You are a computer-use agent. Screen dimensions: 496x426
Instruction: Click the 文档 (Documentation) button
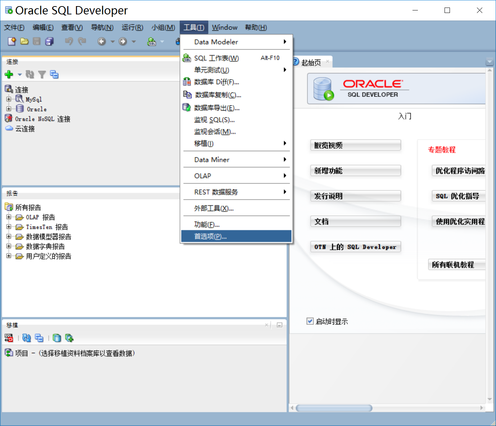pyautogui.click(x=356, y=221)
